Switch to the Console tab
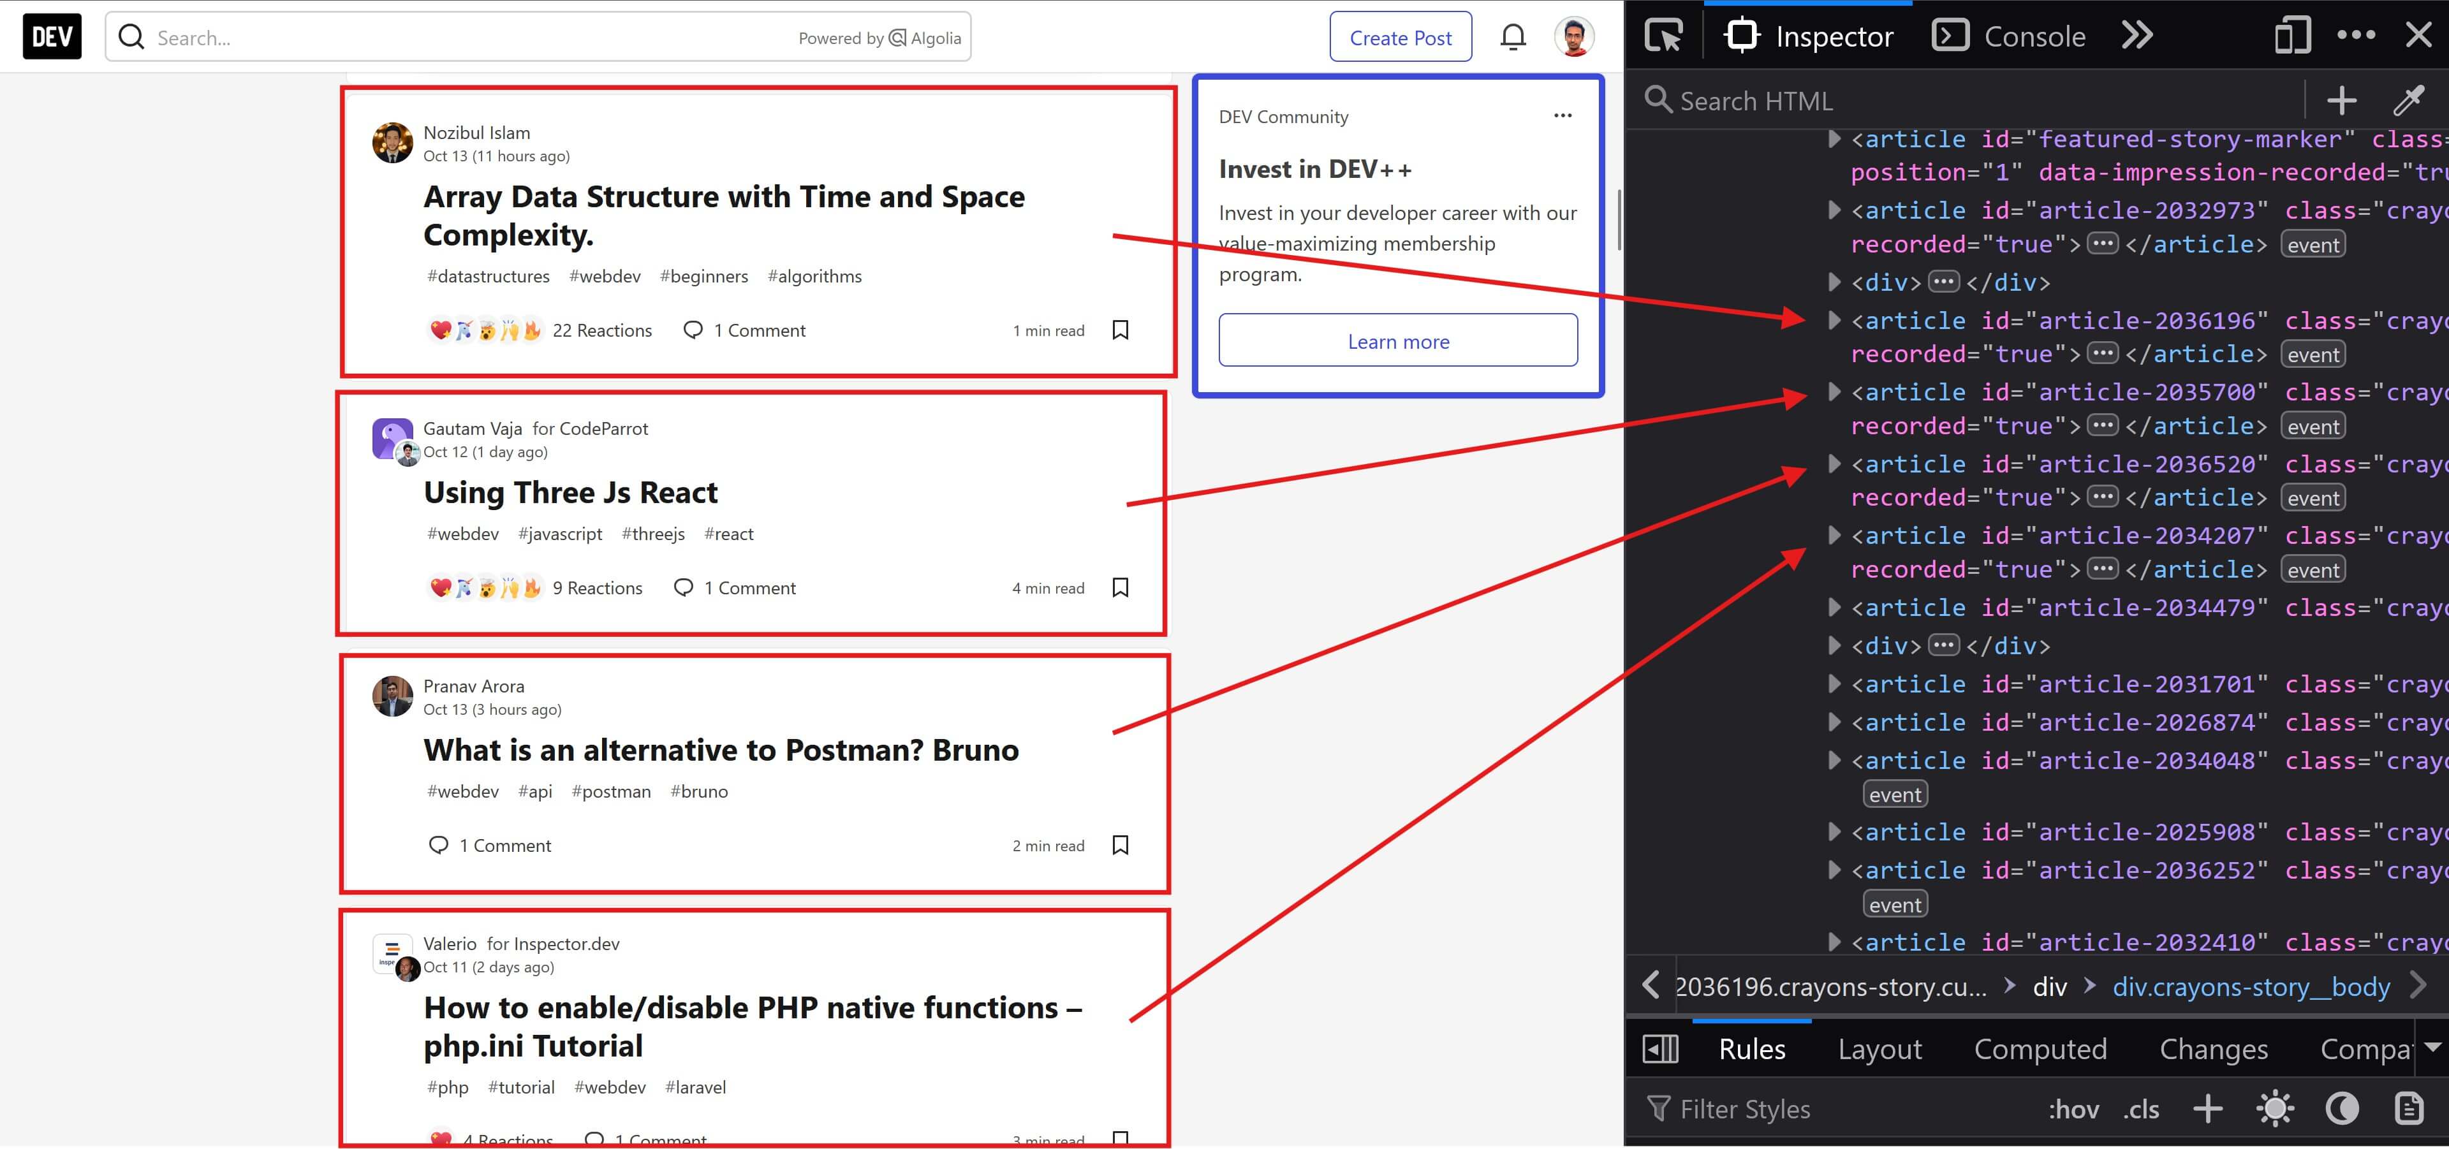Viewport: 2449px width, 1149px height. (x=2009, y=36)
